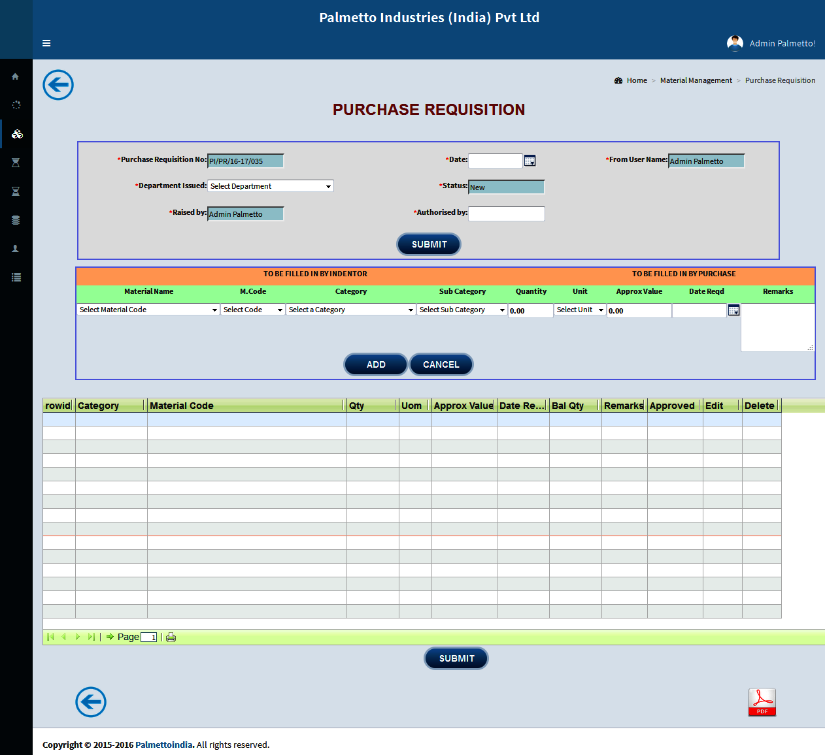The image size is (825, 755).
Task: Open the Select Code dropdown
Action: tap(252, 310)
